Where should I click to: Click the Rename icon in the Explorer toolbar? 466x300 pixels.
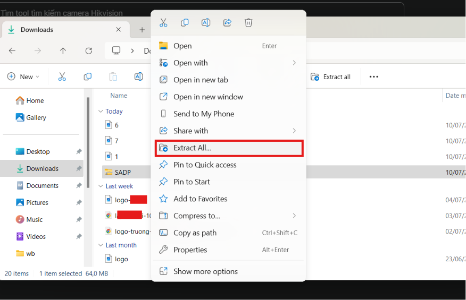(138, 76)
